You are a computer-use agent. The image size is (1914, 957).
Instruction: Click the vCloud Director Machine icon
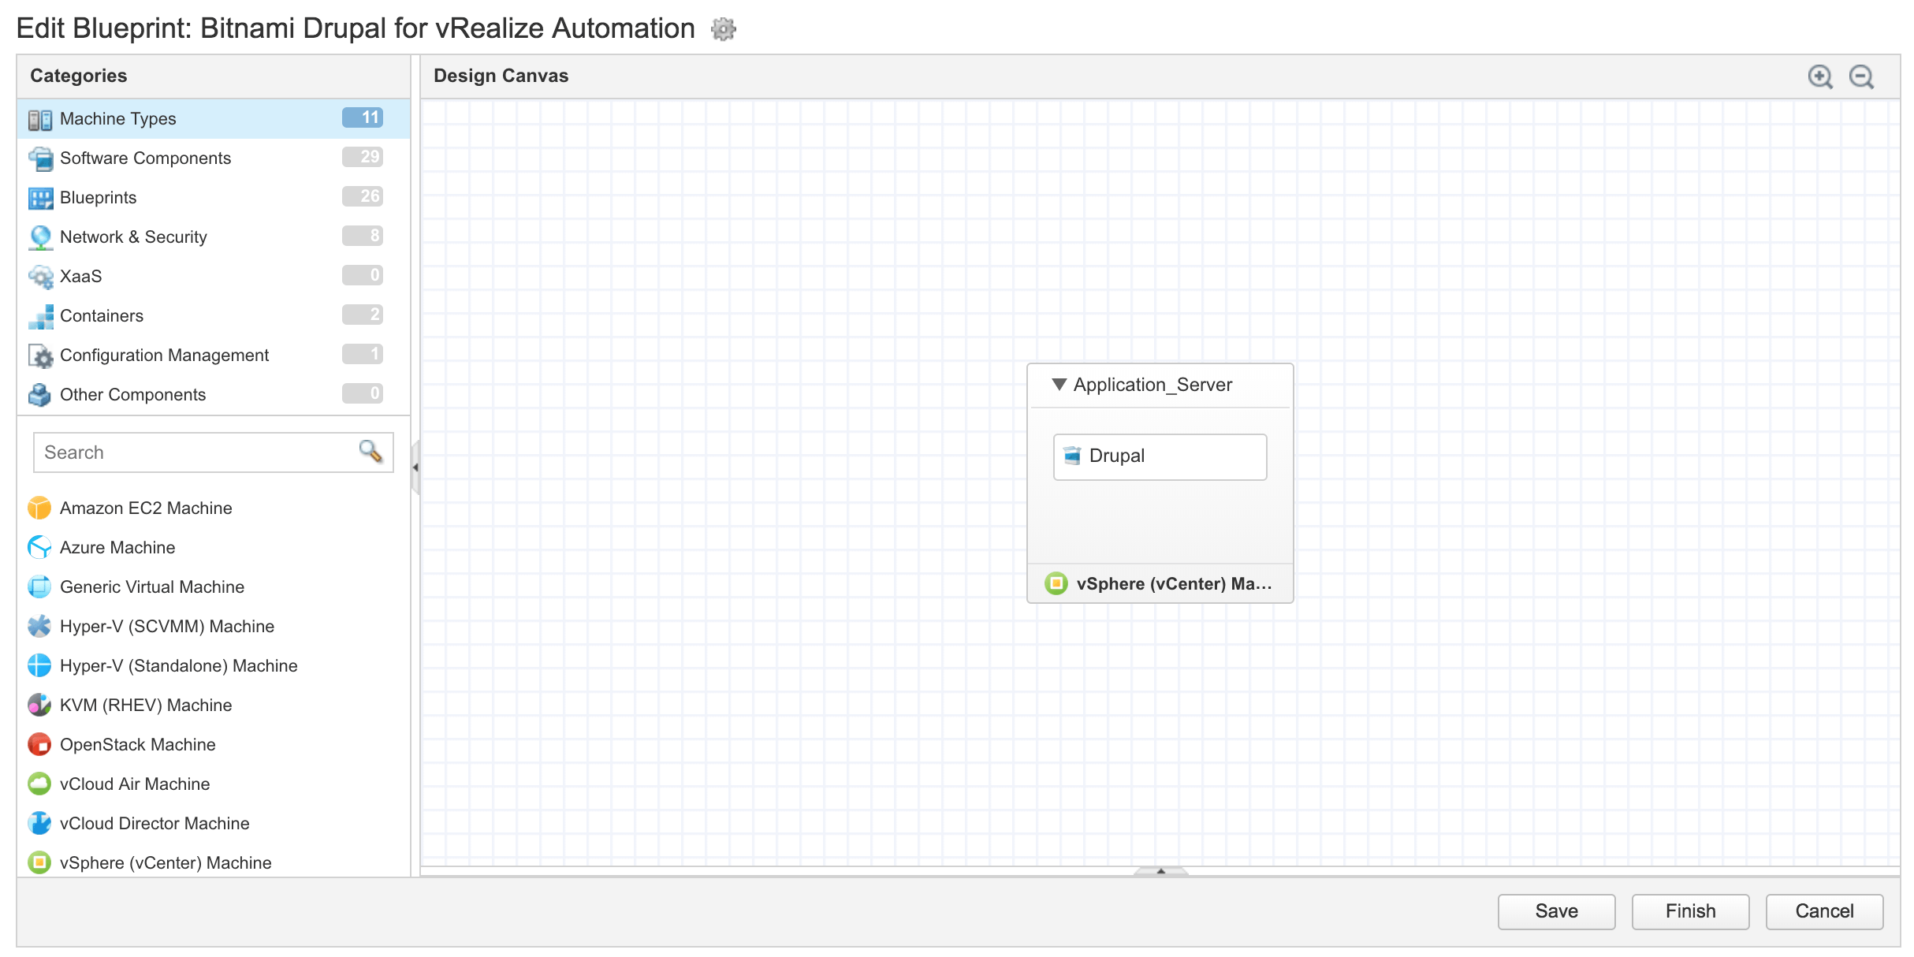(39, 823)
